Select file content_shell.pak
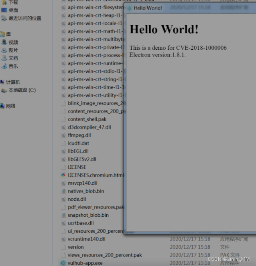Screen dimensions: 256x266 tap(87, 119)
